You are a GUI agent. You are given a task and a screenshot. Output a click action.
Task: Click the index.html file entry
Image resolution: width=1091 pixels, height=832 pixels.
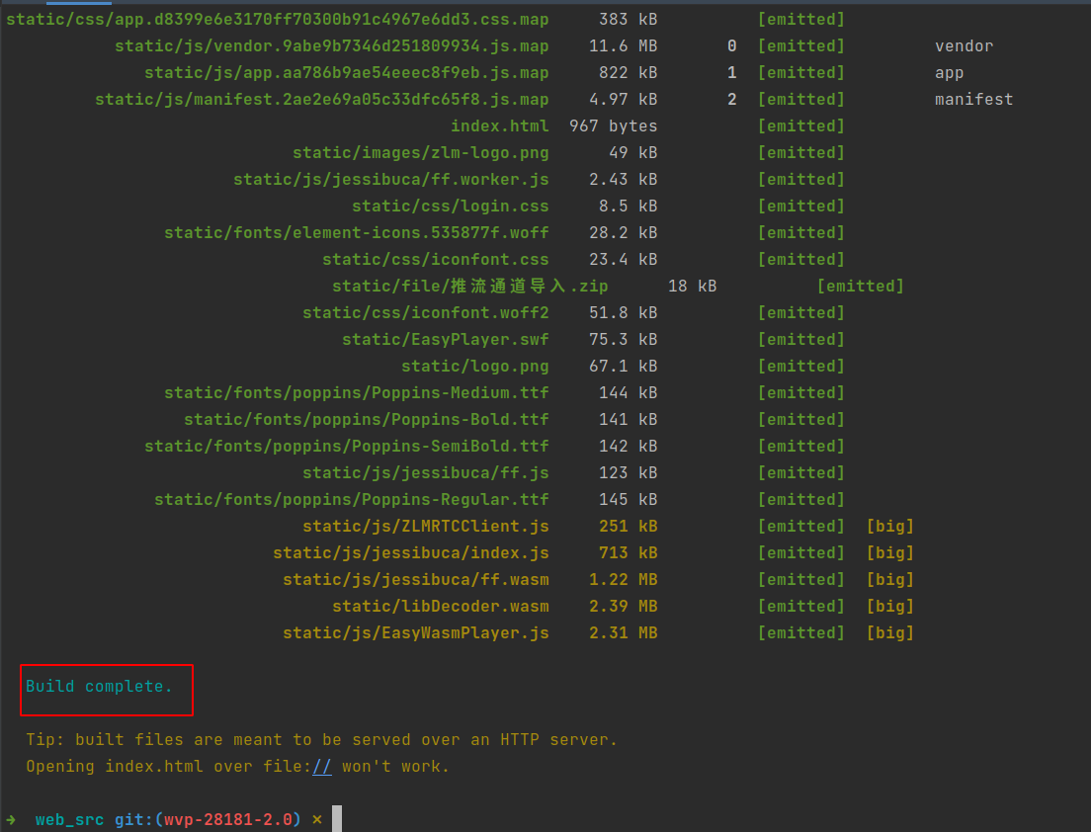point(499,126)
